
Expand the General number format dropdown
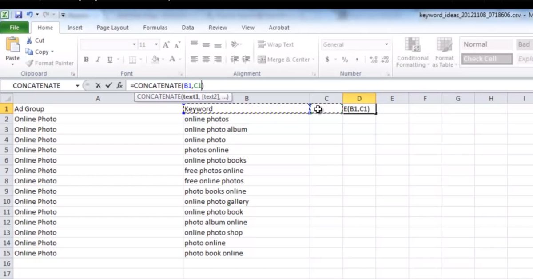click(x=386, y=44)
